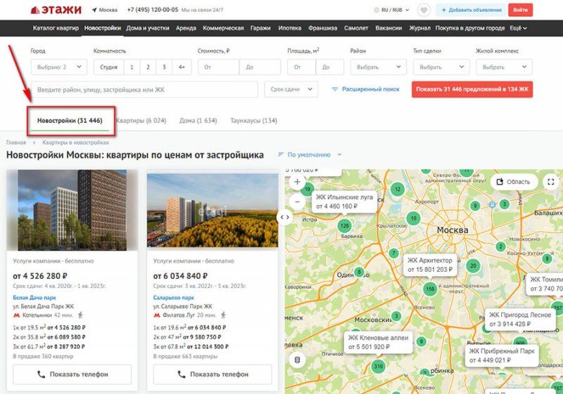The height and width of the screenshot is (394, 563).
Task: Select the Студия room option
Action: [x=108, y=67]
